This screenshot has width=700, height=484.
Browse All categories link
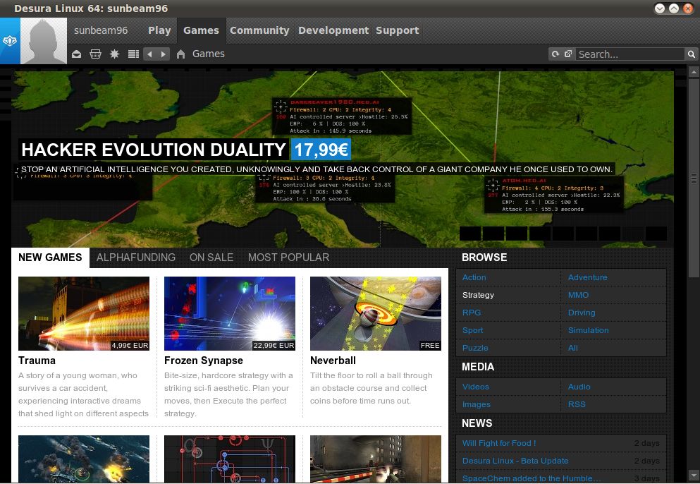pos(573,348)
